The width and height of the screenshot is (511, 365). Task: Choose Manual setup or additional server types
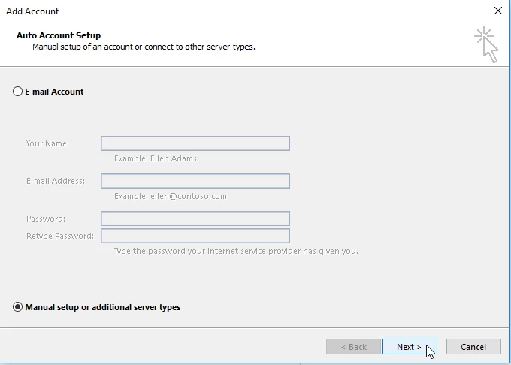click(18, 307)
